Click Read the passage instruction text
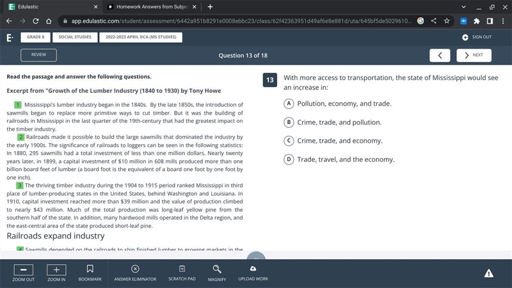 (79, 77)
